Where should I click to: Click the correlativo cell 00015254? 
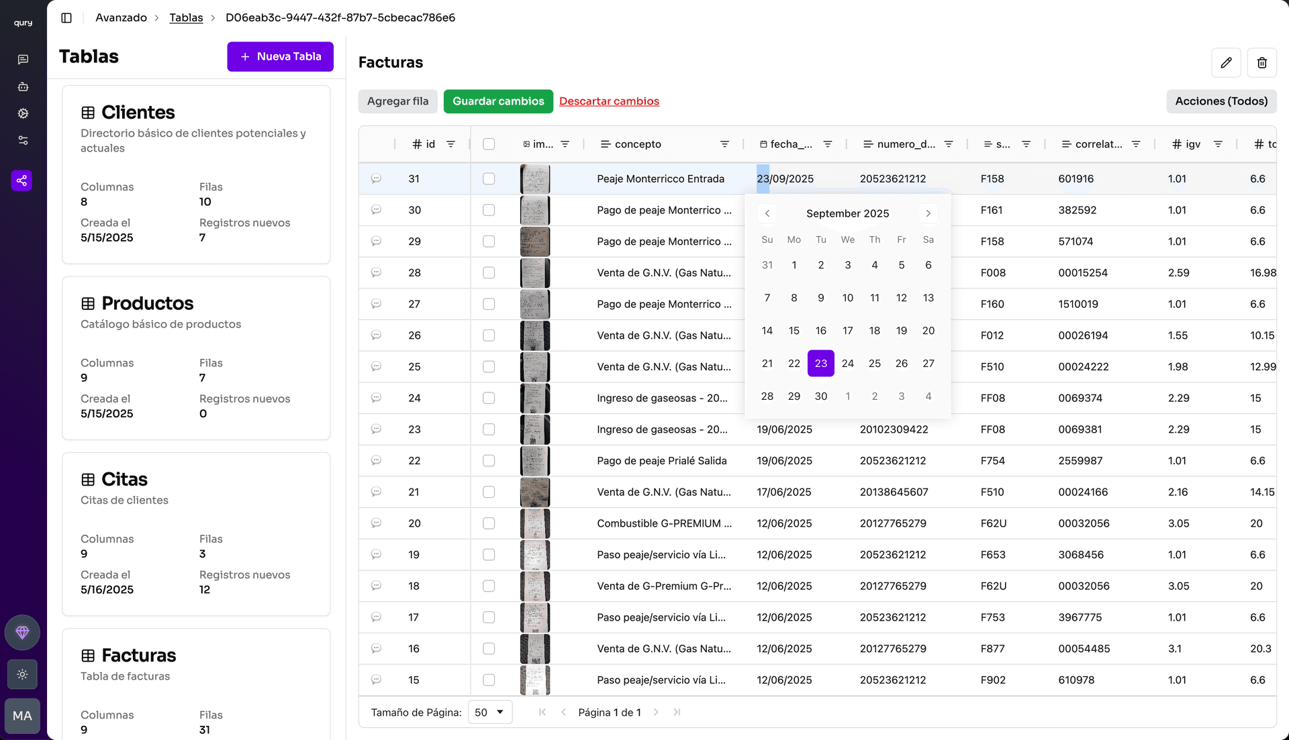1083,273
